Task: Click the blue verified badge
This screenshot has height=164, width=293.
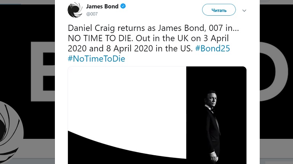Action: tap(124, 6)
